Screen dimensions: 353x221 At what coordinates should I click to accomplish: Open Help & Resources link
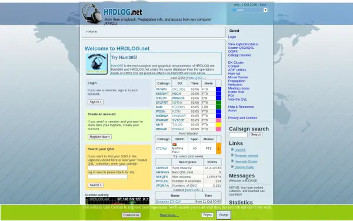point(241,107)
